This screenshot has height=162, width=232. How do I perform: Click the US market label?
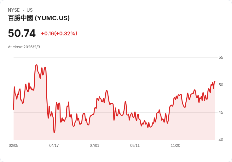coord(30,10)
